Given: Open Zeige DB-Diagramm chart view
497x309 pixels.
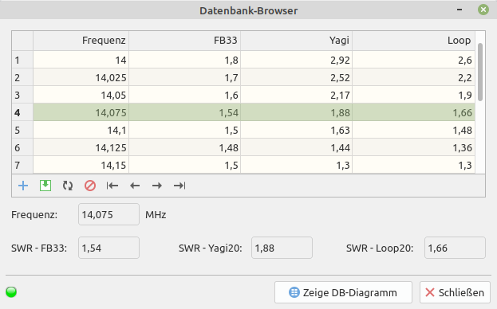Looking at the screenshot, I should 343,292.
